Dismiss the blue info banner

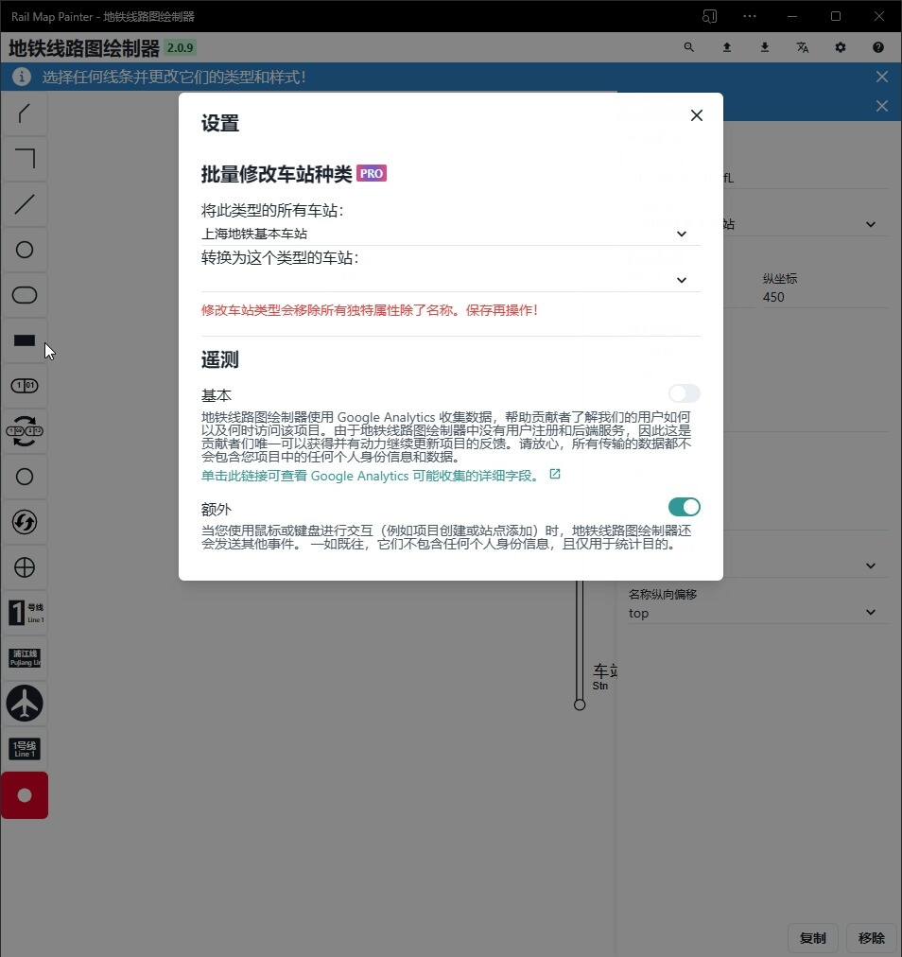[x=882, y=77]
